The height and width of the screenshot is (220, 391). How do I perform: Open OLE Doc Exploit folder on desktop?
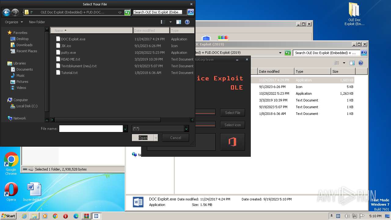354,14
